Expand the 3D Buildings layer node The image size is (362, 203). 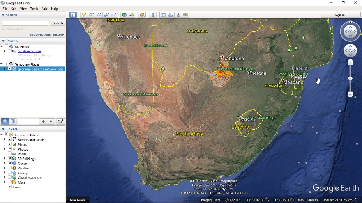click(5, 159)
